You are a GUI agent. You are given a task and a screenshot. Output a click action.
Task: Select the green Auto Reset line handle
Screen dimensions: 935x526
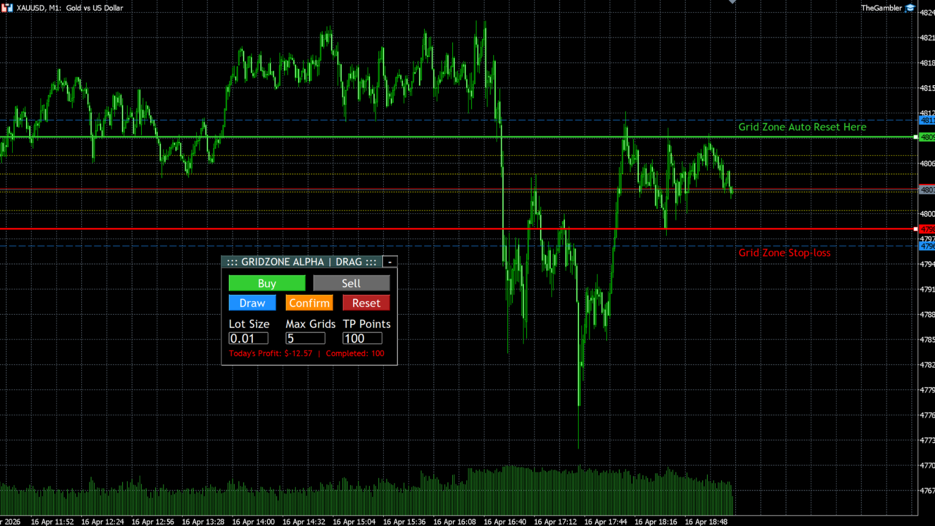pos(916,137)
